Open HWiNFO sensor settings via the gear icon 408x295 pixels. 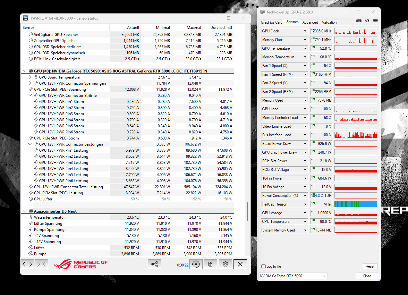pyautogui.click(x=225, y=264)
